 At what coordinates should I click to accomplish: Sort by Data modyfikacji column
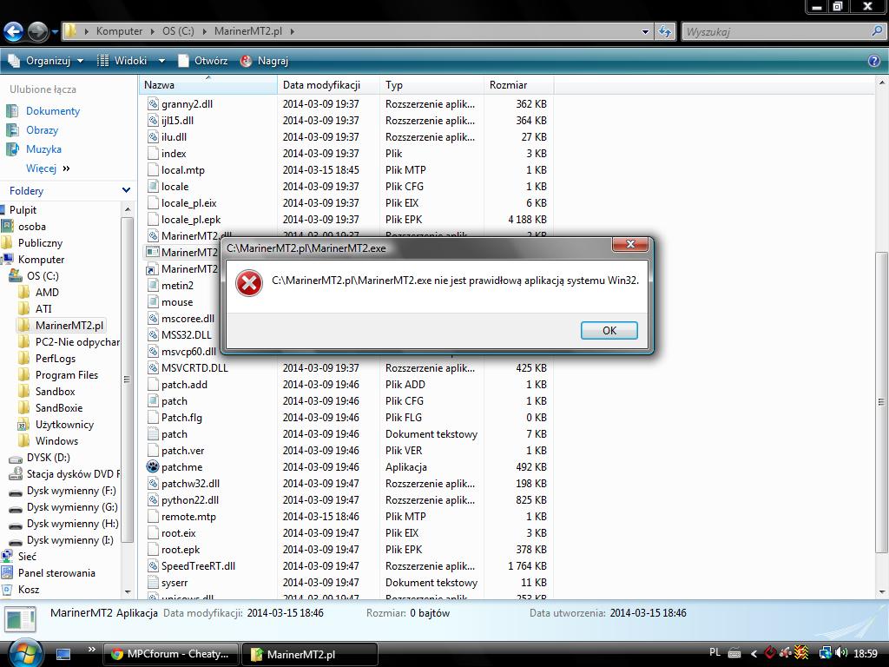pyautogui.click(x=328, y=85)
